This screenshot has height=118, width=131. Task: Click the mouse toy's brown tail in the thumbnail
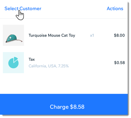20,41
